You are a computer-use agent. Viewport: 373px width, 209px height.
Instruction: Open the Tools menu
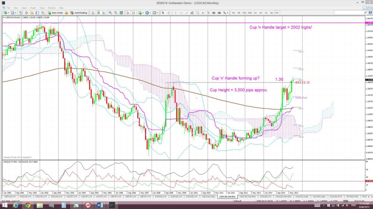[42, 8]
